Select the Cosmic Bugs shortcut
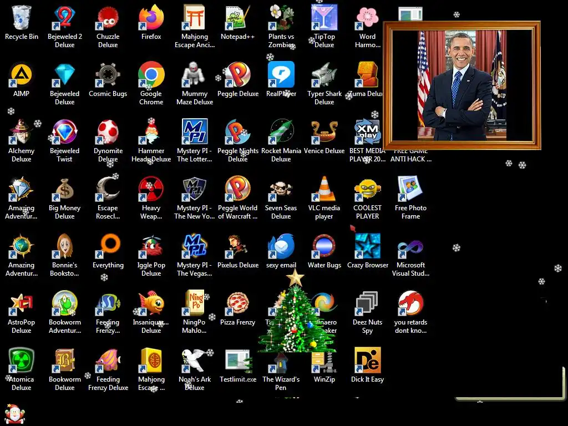 [x=108, y=75]
